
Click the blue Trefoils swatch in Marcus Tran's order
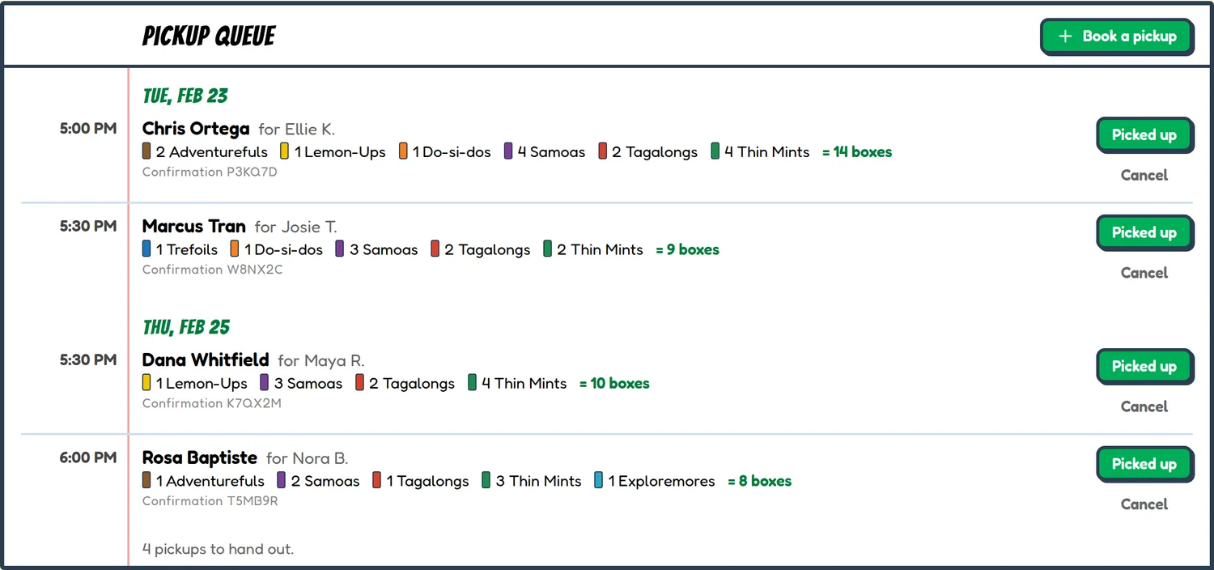[x=146, y=249]
